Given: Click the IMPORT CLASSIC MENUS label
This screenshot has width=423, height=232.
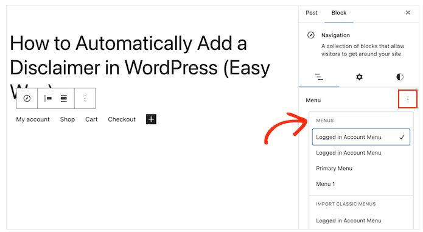Looking at the screenshot, I should (346, 204).
